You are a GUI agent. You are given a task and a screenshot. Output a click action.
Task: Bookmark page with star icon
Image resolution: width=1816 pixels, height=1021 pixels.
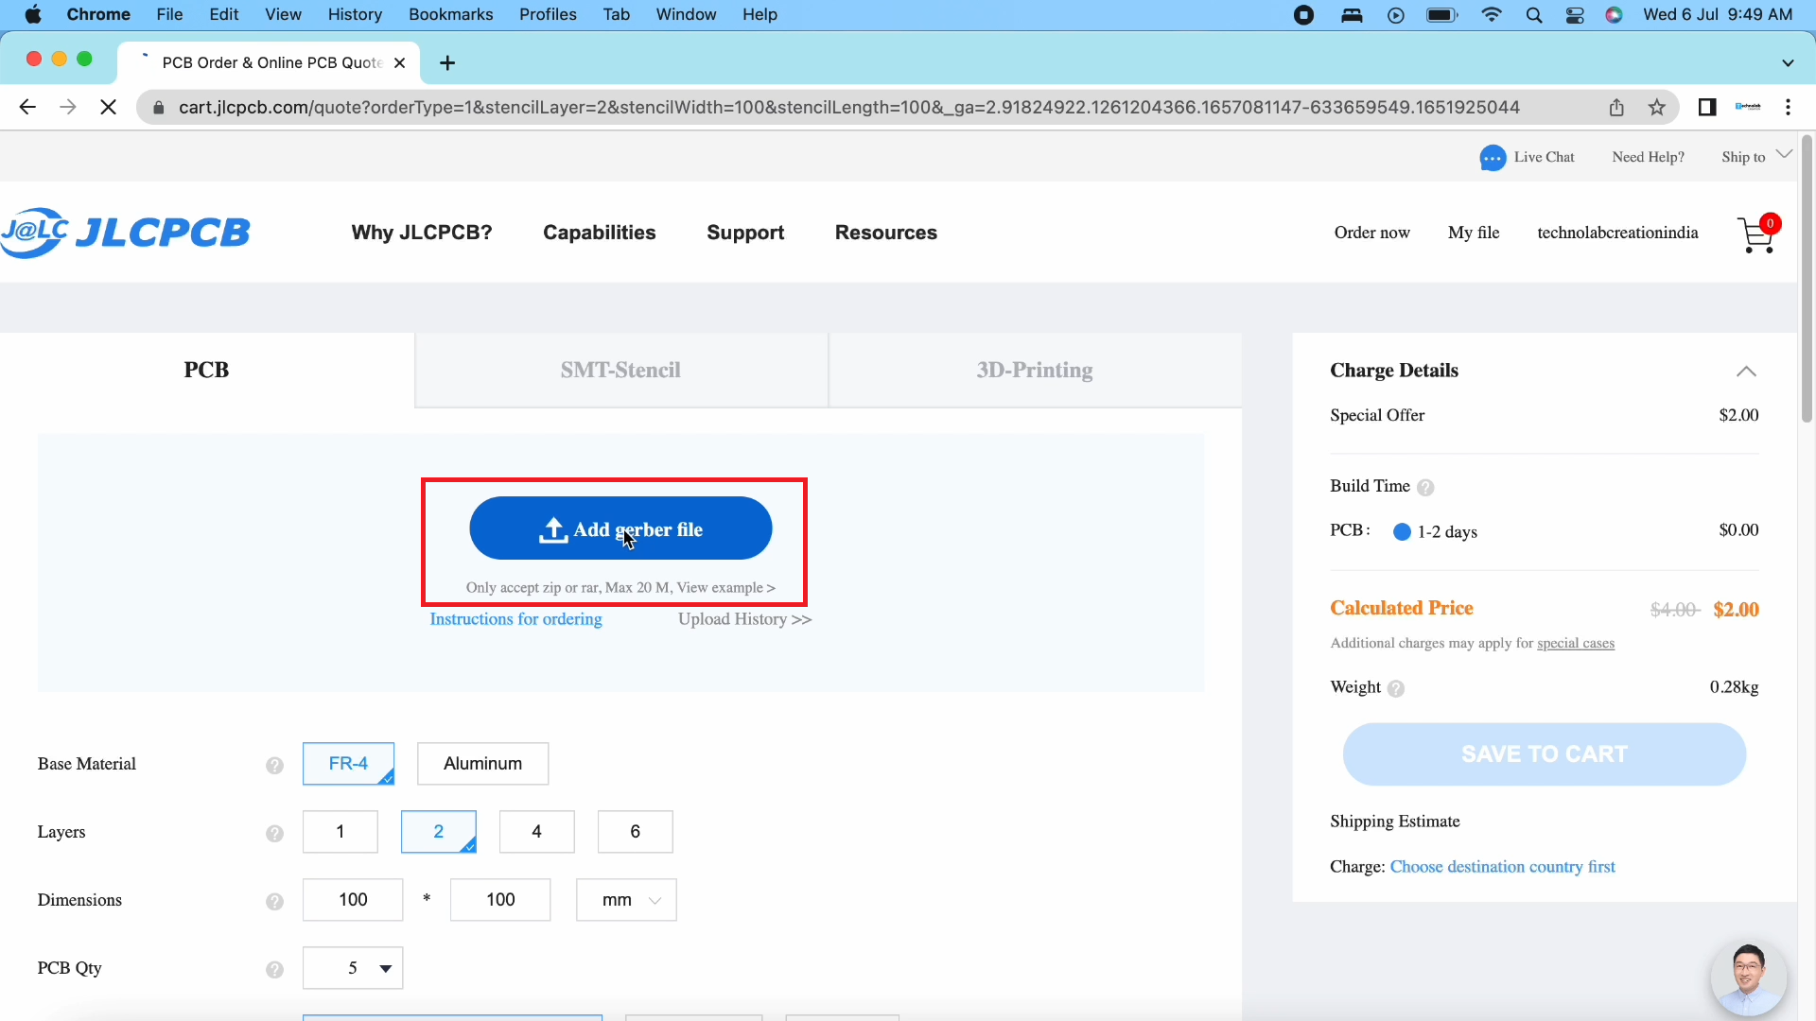click(1657, 108)
